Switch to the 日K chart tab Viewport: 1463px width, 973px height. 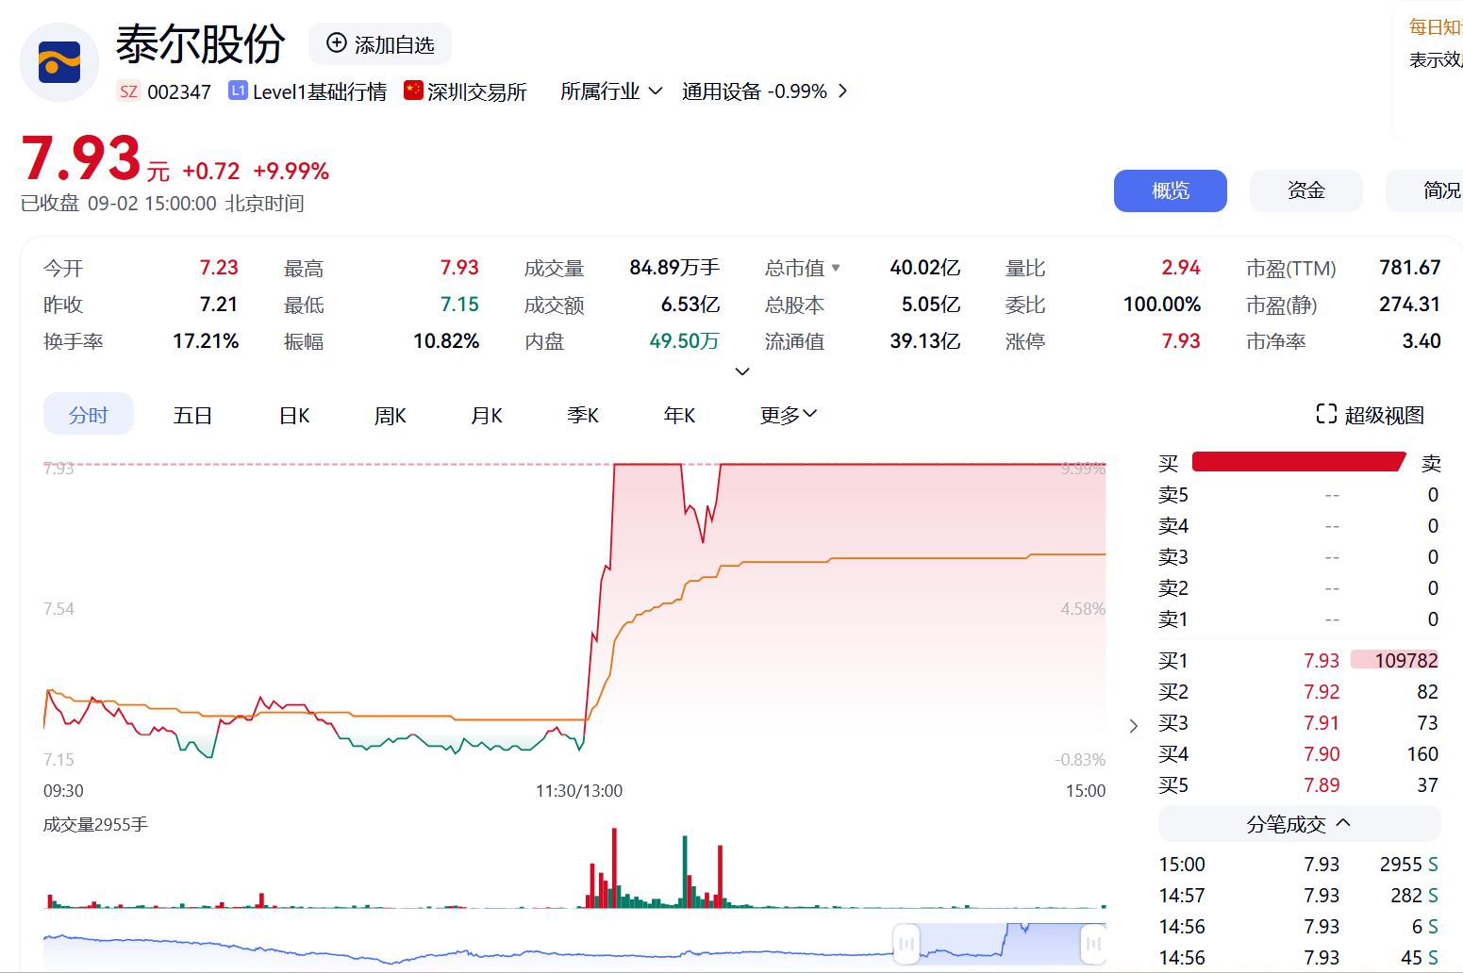coord(294,415)
